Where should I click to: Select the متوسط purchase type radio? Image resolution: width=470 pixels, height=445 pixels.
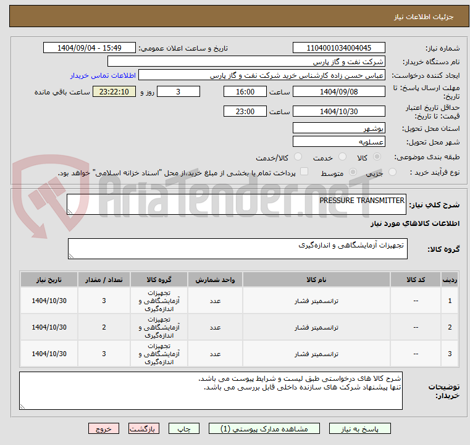click(353, 172)
